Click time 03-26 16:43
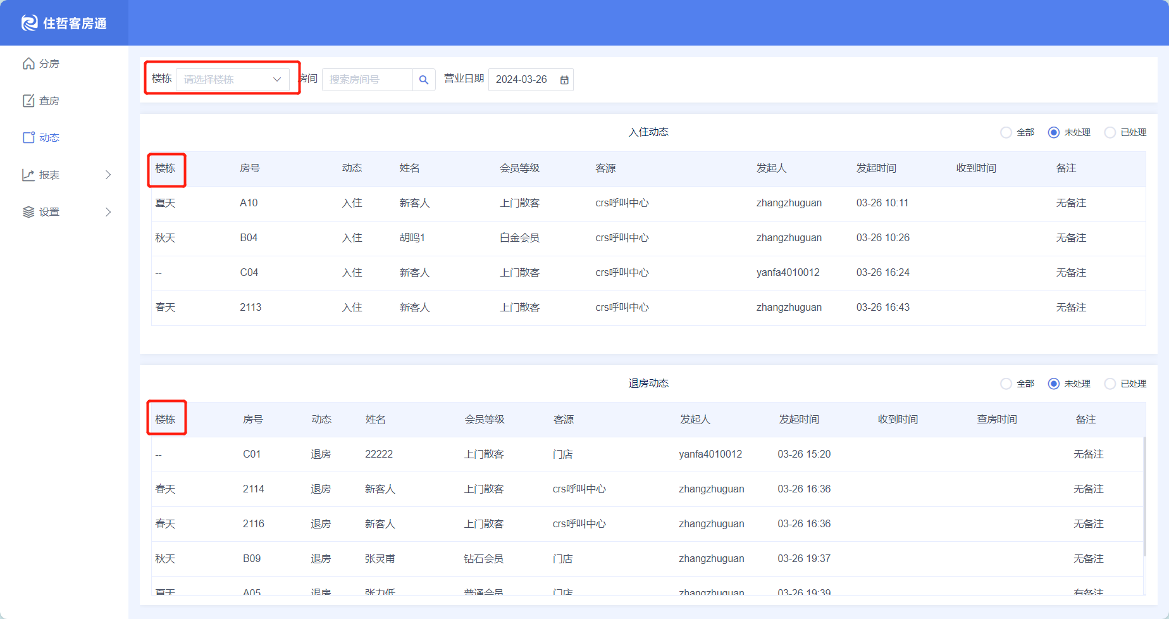This screenshot has width=1169, height=619. pos(883,308)
